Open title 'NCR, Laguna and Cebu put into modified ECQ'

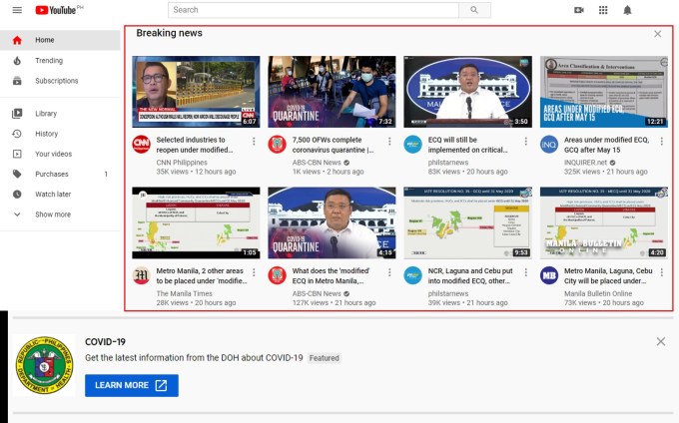point(470,276)
